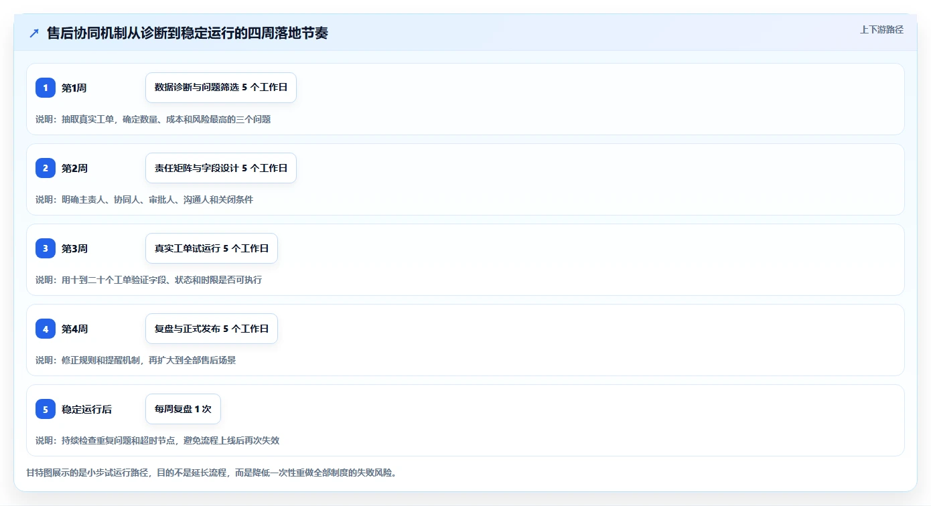Click the 真实工单试运行 5 个工作日 chip
The image size is (931, 506).
coord(212,248)
